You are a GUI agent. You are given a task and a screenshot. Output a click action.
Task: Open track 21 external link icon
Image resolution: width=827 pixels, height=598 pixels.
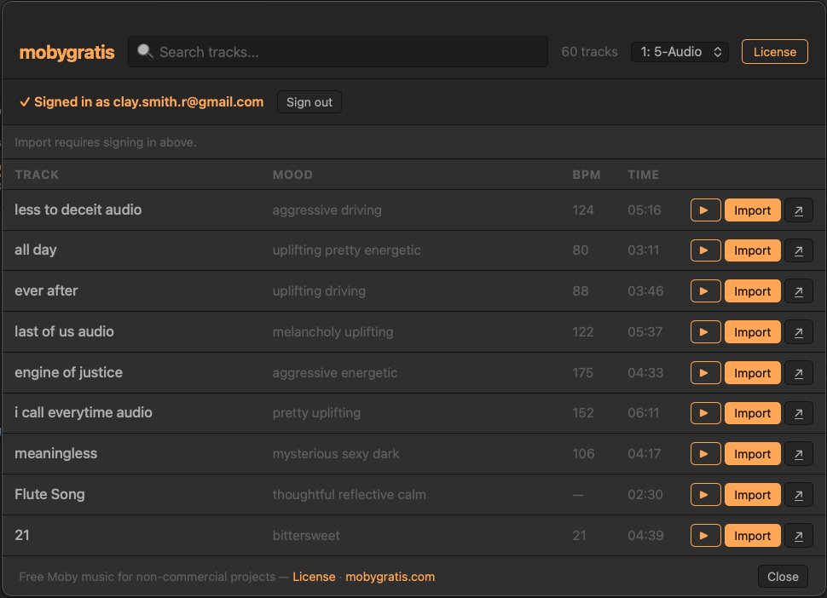coord(799,535)
